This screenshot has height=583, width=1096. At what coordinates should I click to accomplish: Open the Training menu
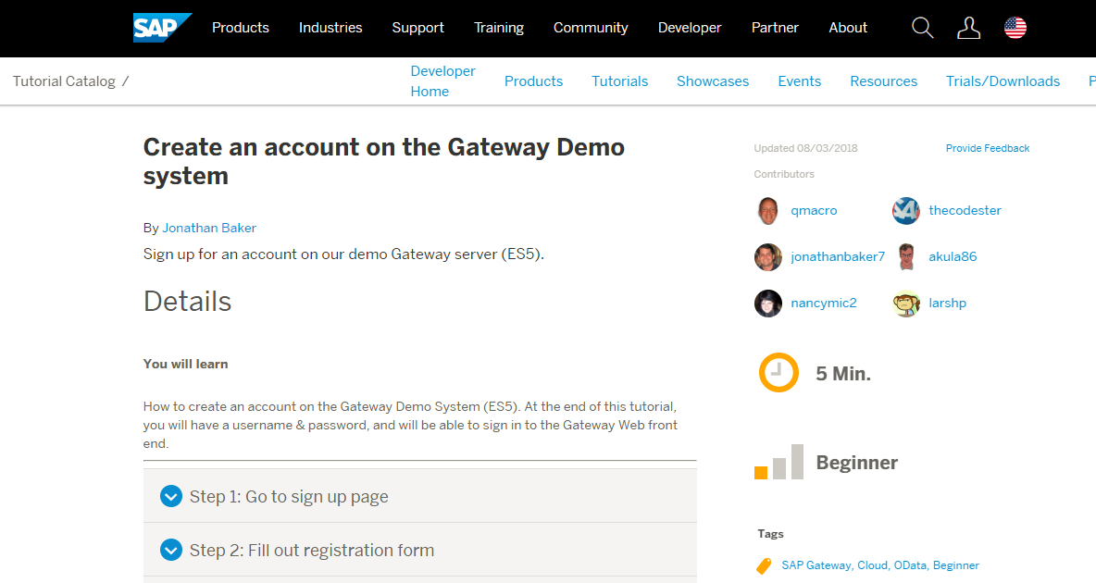(499, 28)
